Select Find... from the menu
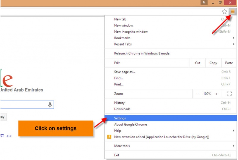 [170, 78]
